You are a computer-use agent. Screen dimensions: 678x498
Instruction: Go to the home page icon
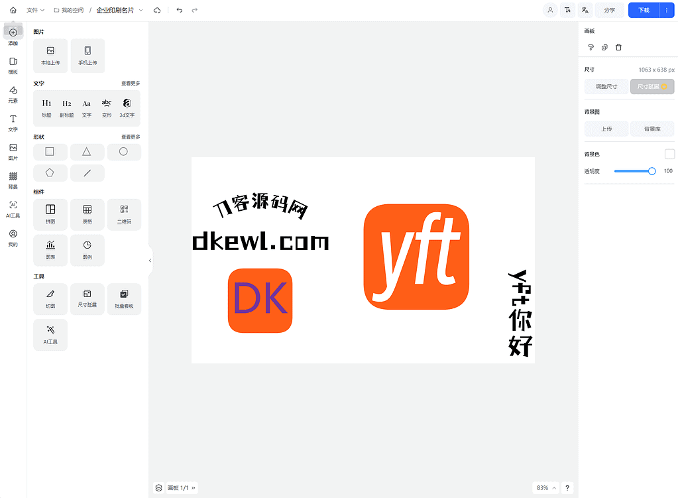tap(13, 10)
